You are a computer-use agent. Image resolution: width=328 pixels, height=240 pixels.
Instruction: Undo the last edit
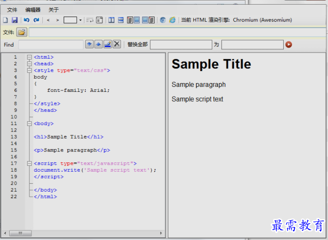tap(27, 20)
